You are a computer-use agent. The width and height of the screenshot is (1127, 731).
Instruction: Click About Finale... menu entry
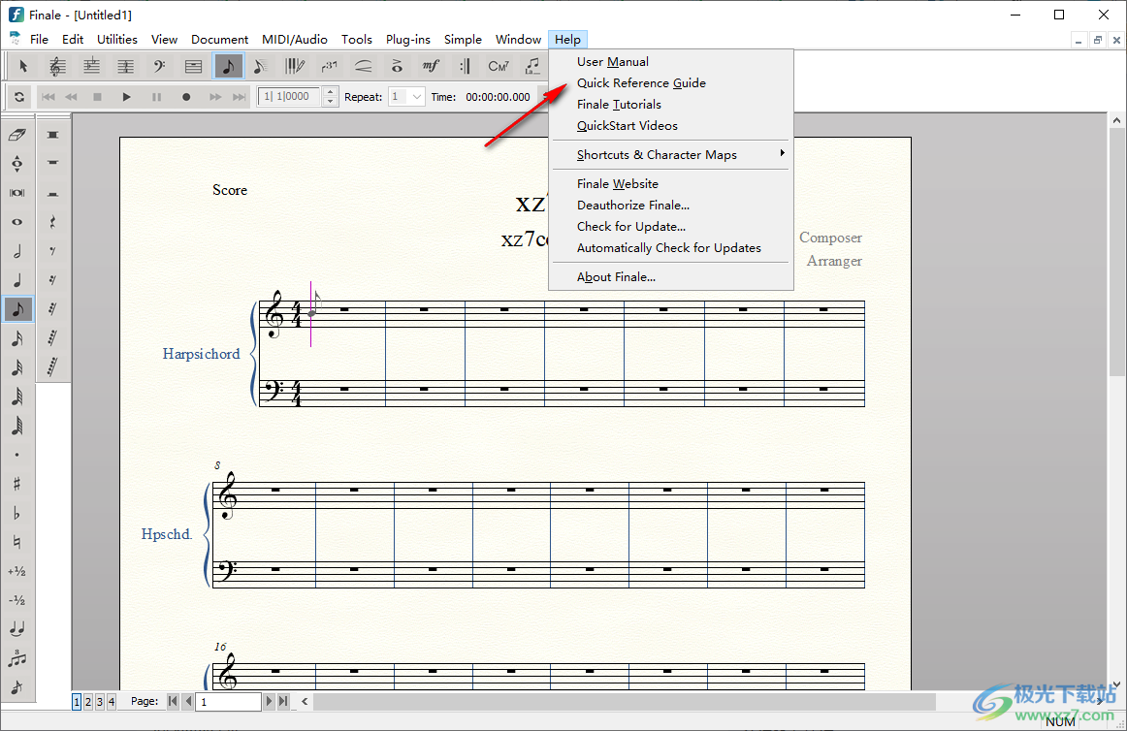pos(616,277)
